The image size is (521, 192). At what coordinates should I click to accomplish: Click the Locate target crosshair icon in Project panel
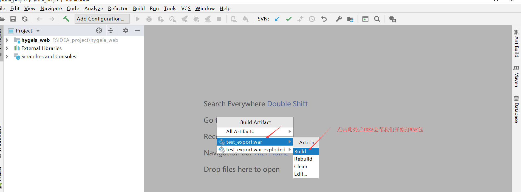99,31
